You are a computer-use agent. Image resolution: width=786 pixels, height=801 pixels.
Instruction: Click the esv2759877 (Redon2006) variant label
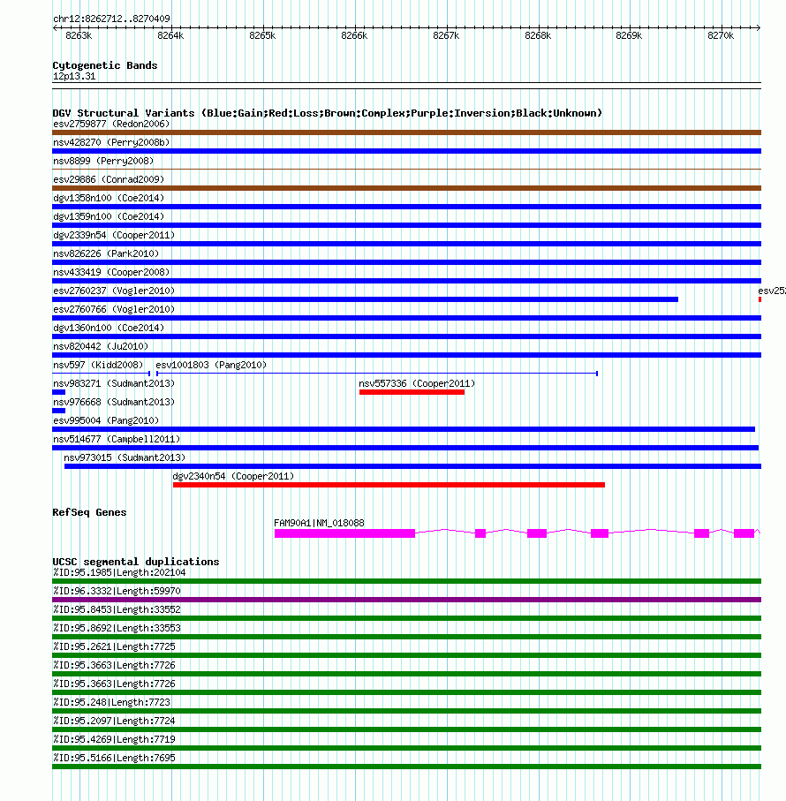coord(111,125)
